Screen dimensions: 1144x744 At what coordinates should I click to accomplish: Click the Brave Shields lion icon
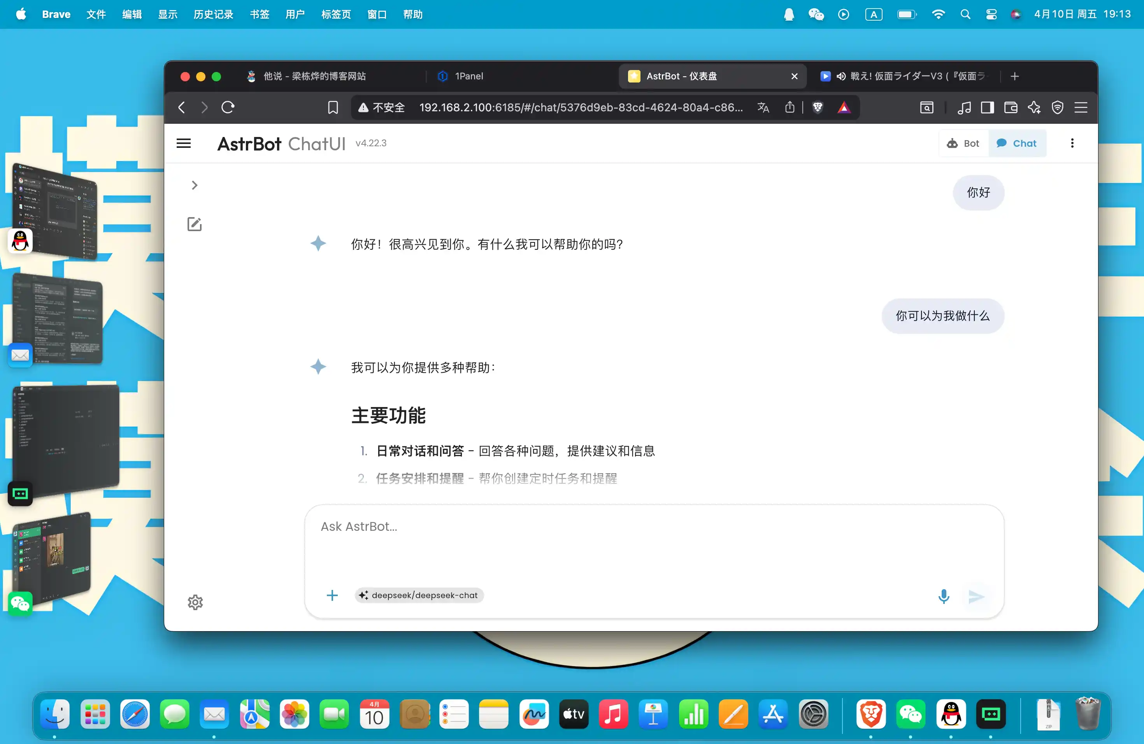(817, 107)
